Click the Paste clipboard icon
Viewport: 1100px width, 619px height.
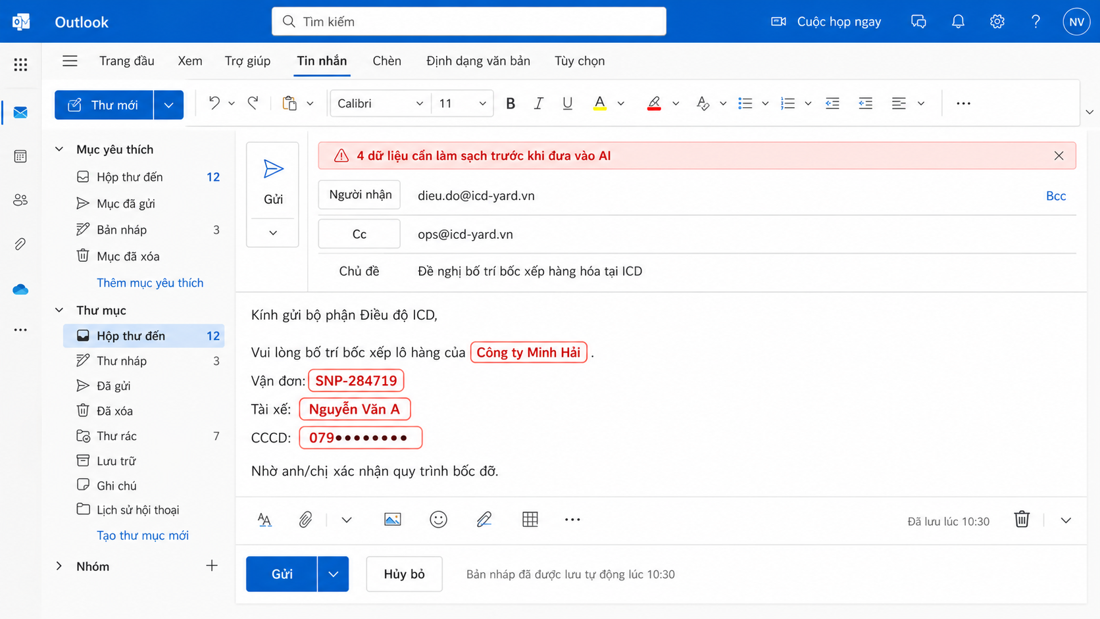289,103
